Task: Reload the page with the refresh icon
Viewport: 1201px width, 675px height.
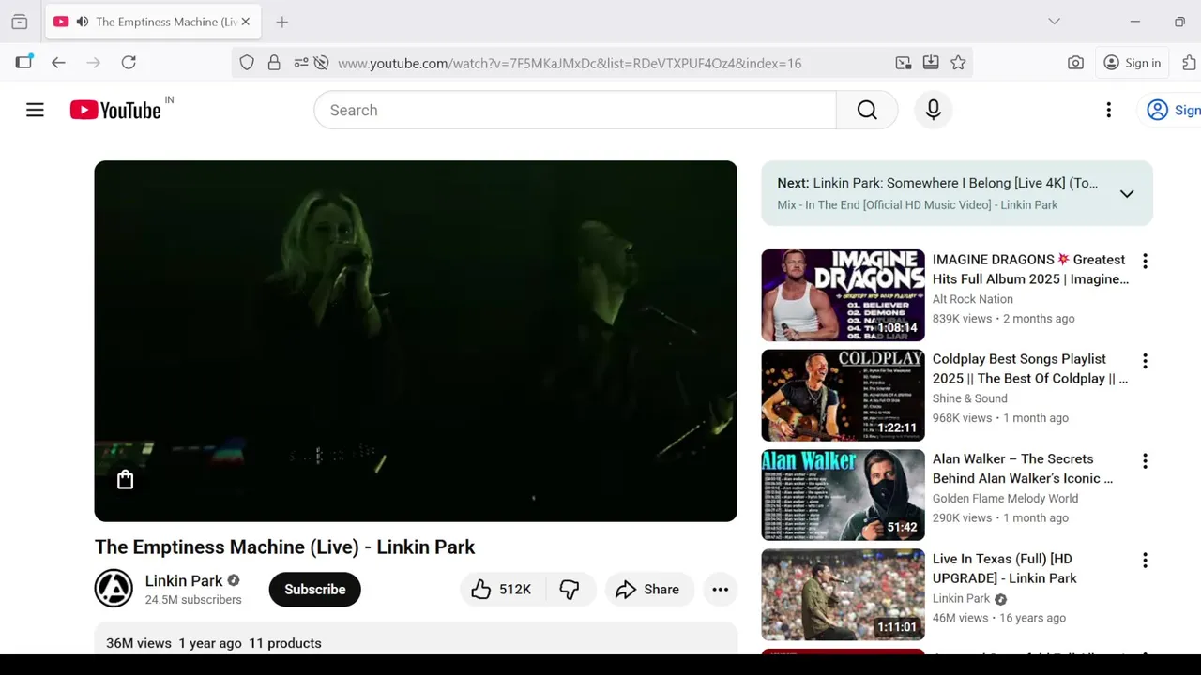Action: (x=129, y=63)
